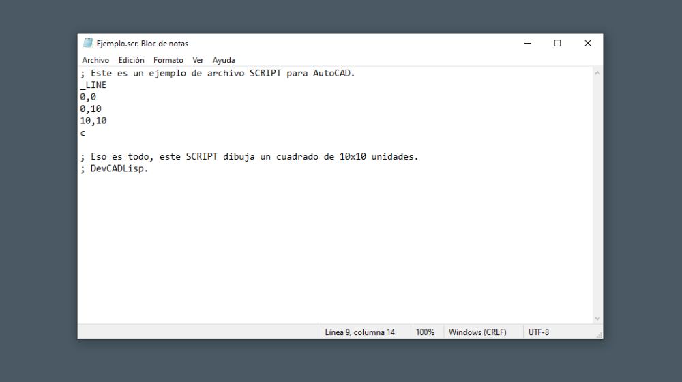Click the Windows (CRLF) status bar section
Screen dimensions: 682x382
pyautogui.click(x=477, y=332)
